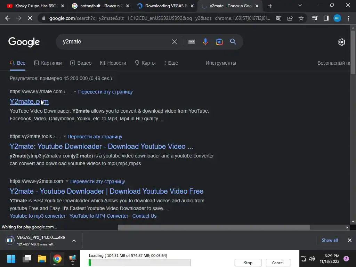Open the Безопасный поиск setting
The height and width of the screenshot is (267, 356).
click(334, 63)
